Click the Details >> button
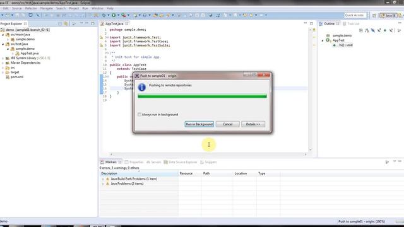 tap(253, 124)
